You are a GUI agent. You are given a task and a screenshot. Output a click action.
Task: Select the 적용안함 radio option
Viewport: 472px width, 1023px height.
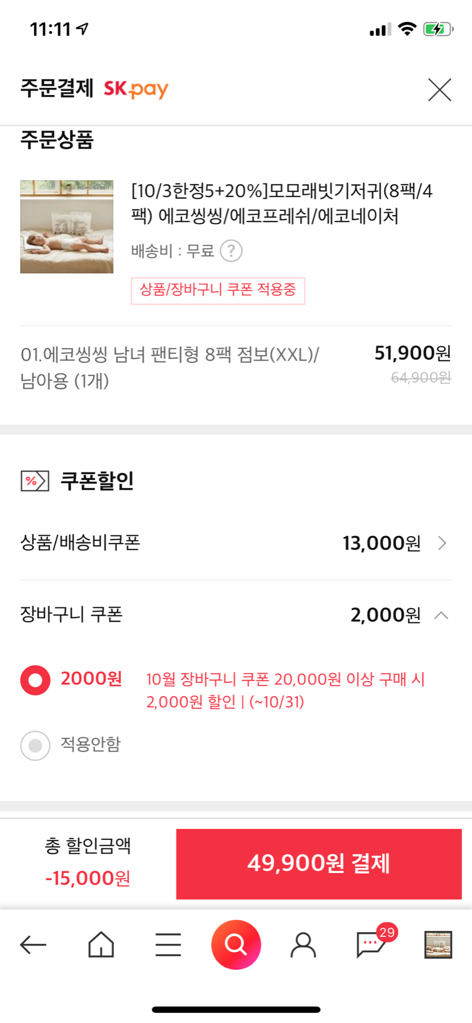(x=35, y=745)
